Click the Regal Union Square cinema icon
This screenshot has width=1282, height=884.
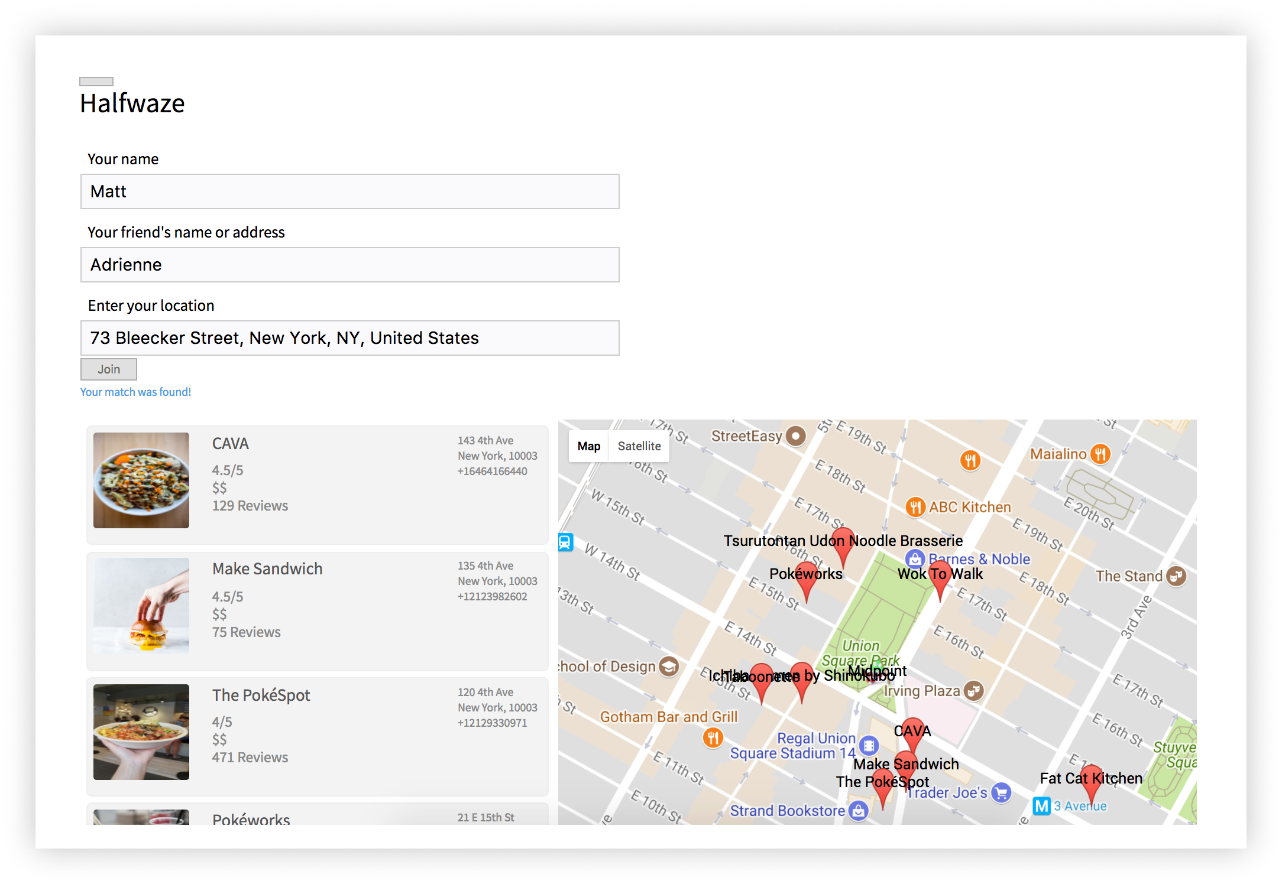869,746
